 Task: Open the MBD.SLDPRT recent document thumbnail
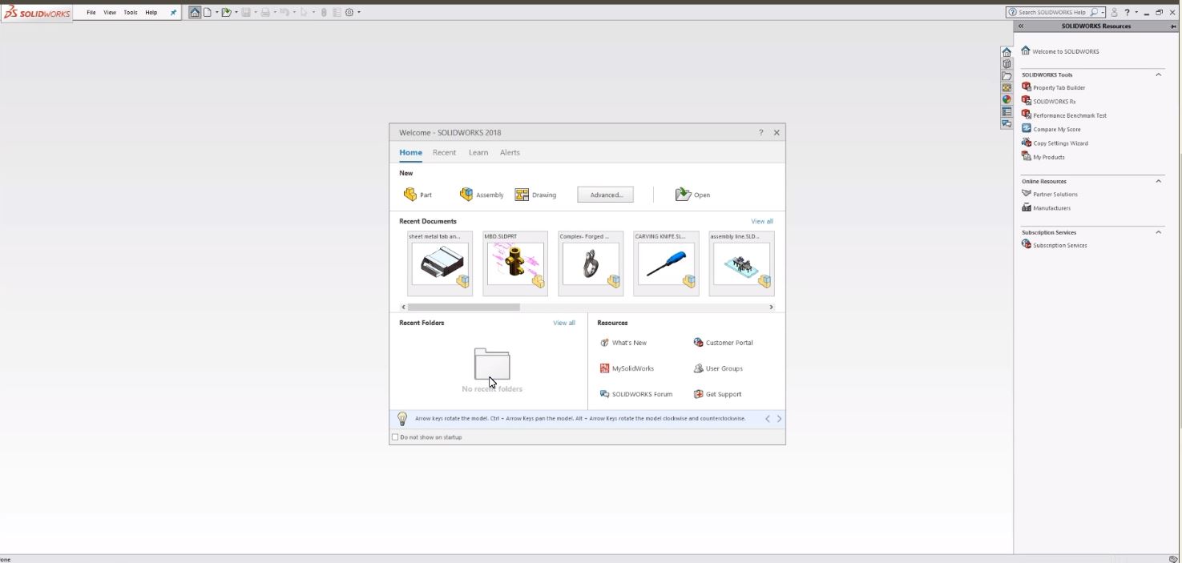coord(515,263)
